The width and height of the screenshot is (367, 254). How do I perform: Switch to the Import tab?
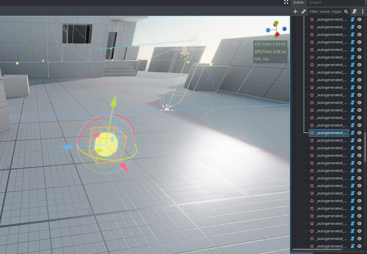315,2
